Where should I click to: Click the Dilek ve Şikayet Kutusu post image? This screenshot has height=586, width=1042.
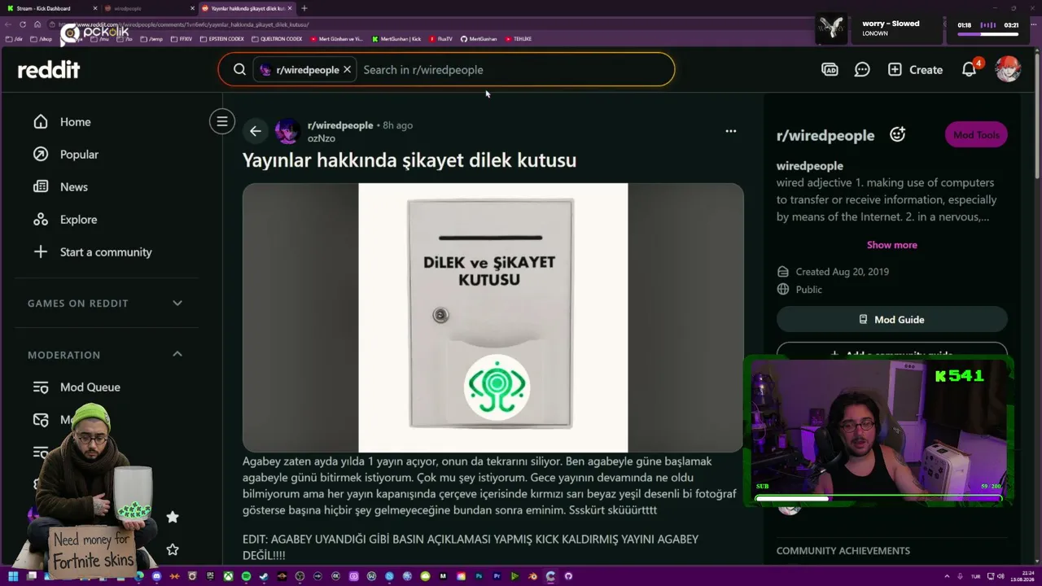(493, 317)
